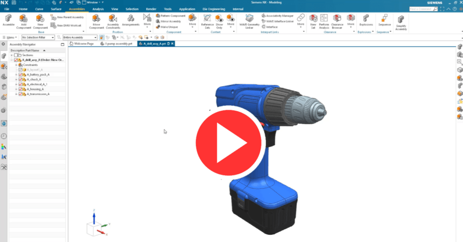Click the Add Component icon
463x242 pixels.
click(x=23, y=19)
